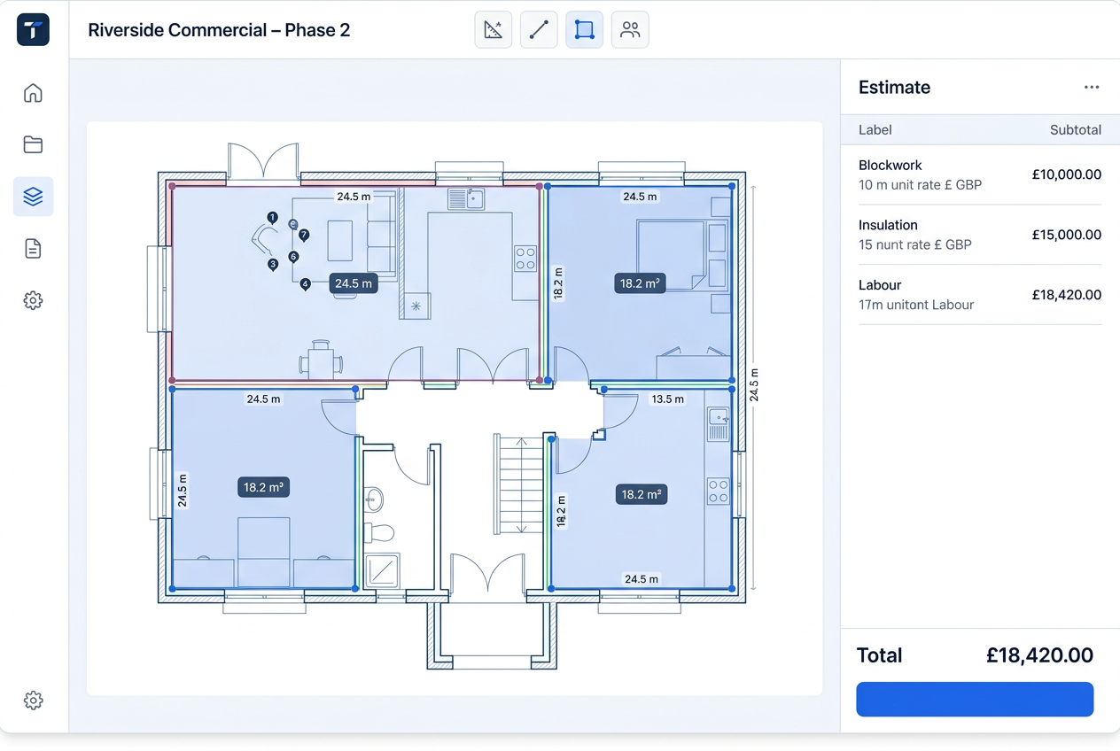Click the £10,000.00 Blockwork subtotal
This screenshot has height=751, width=1120.
tap(1067, 174)
